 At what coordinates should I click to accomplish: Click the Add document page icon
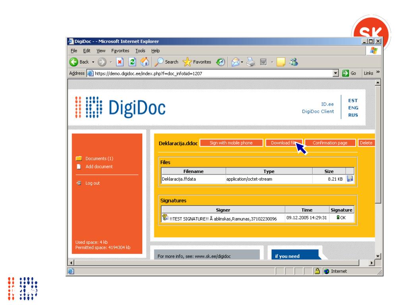pos(79,166)
